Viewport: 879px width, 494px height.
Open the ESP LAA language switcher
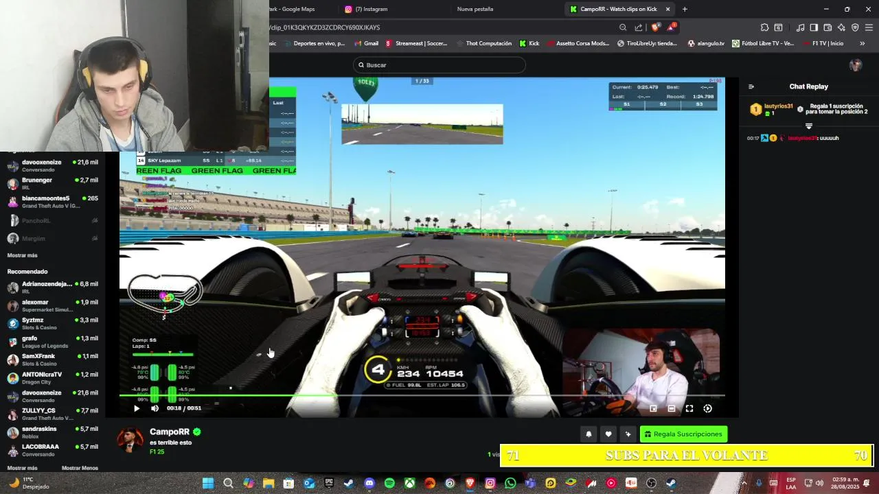tap(791, 483)
